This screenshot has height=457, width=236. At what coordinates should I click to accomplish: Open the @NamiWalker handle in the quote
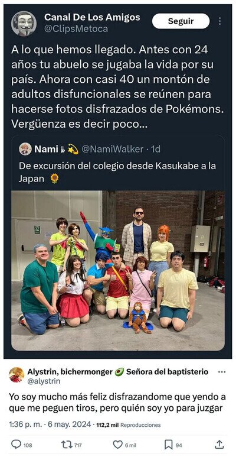tap(112, 149)
